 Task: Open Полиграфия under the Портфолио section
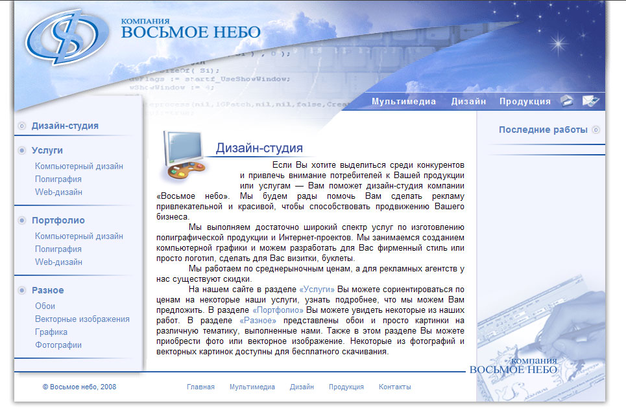tap(58, 249)
